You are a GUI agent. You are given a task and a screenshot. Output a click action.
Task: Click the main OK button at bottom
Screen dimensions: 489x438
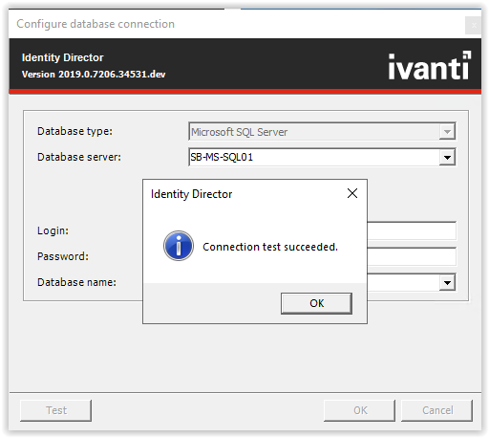point(360,410)
